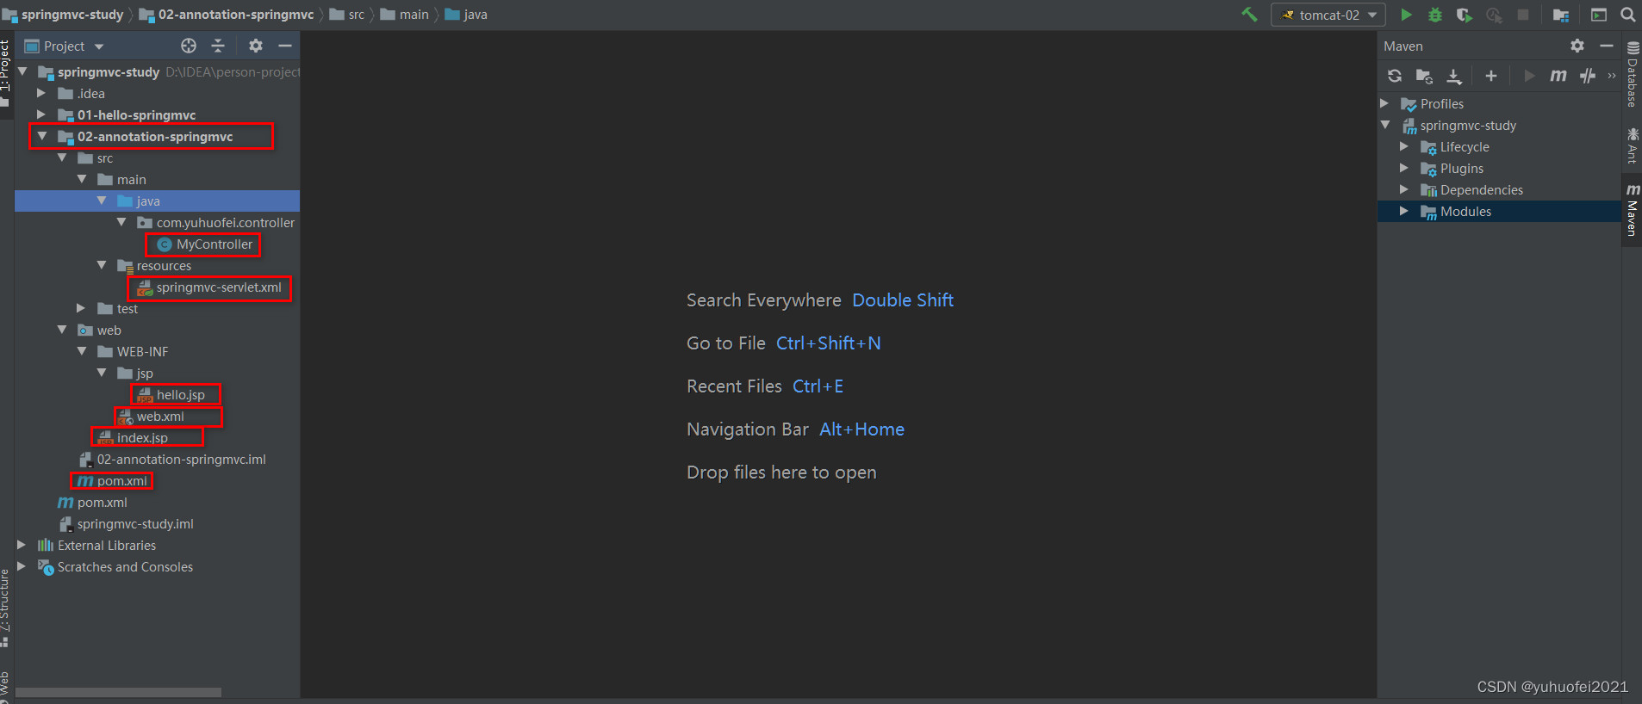Collapse springmvc-study node in Maven panel
The height and width of the screenshot is (704, 1642).
[1385, 125]
